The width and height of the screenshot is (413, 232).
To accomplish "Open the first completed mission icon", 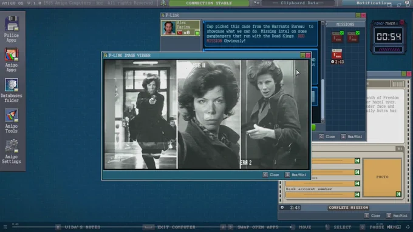I will 338,37.
